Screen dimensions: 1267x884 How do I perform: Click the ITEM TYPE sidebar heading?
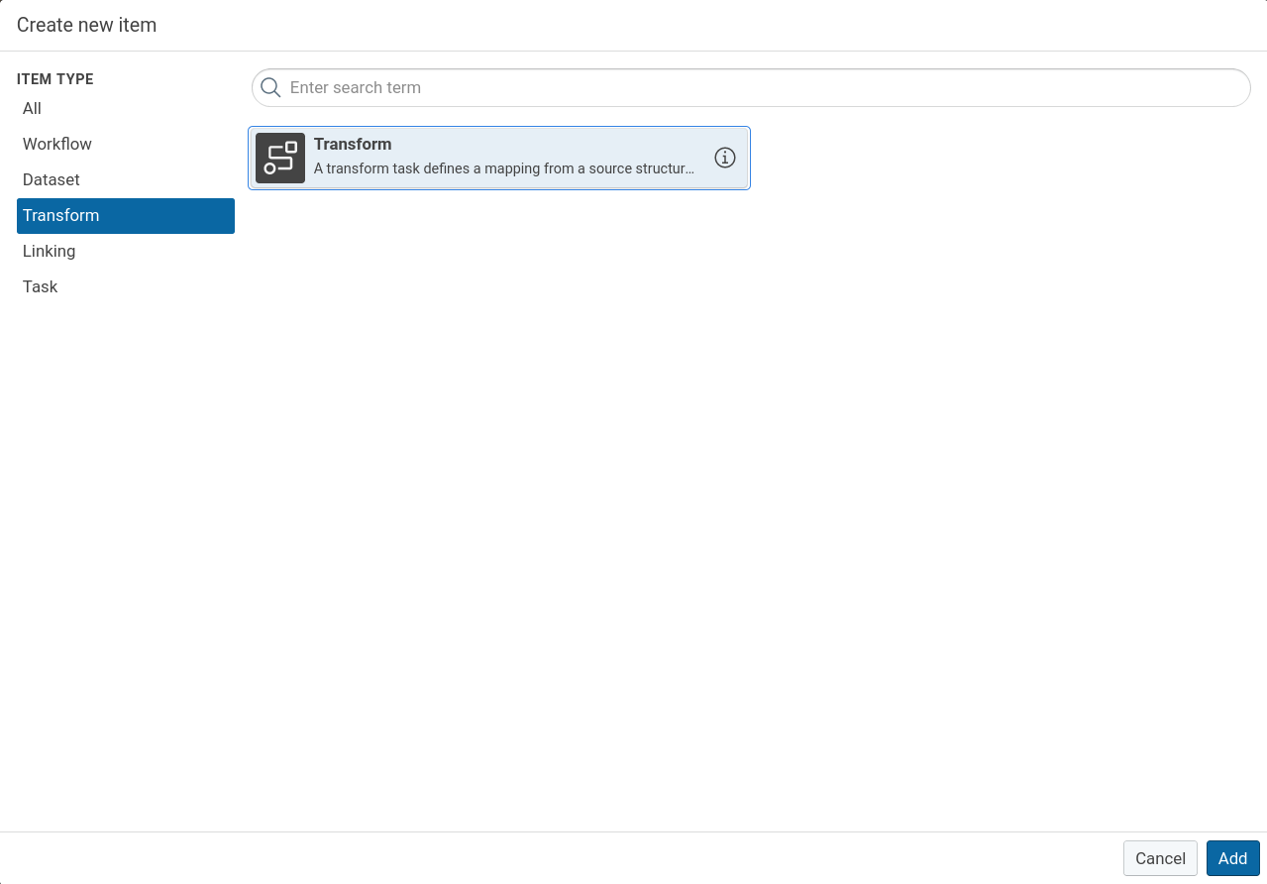pyautogui.click(x=55, y=79)
